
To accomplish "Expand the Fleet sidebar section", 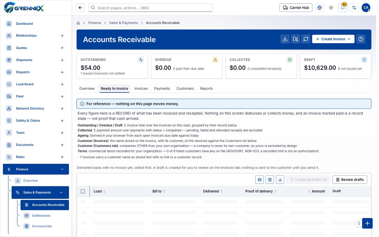I will [x=62, y=97].
